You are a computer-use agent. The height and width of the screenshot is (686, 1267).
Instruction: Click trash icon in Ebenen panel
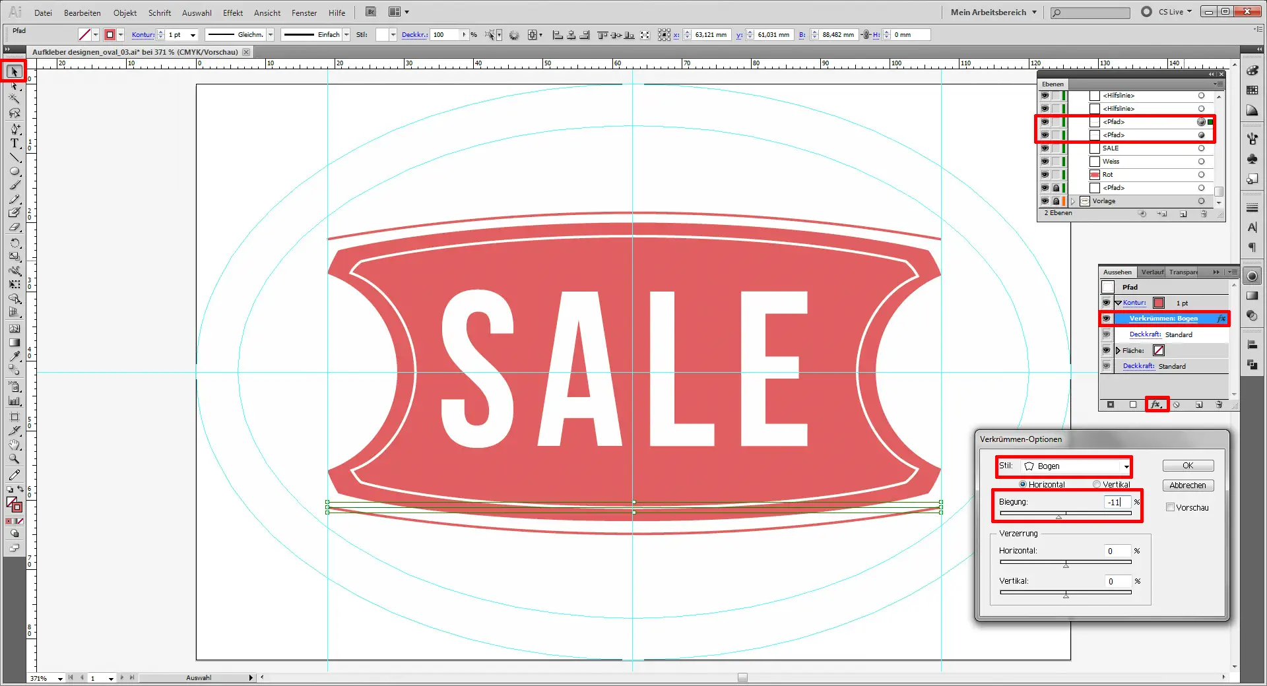[1204, 214]
